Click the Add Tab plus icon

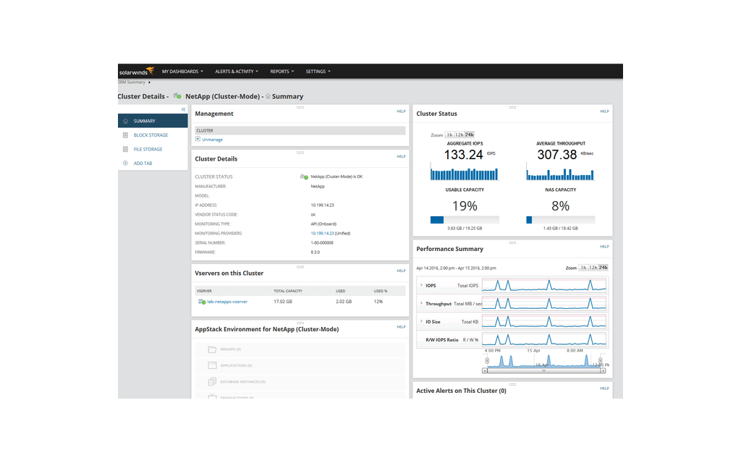click(124, 163)
